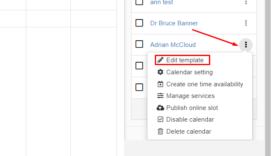Click the pencil icon beside Edit template
Screen dimensions: 271x156
(x=160, y=60)
